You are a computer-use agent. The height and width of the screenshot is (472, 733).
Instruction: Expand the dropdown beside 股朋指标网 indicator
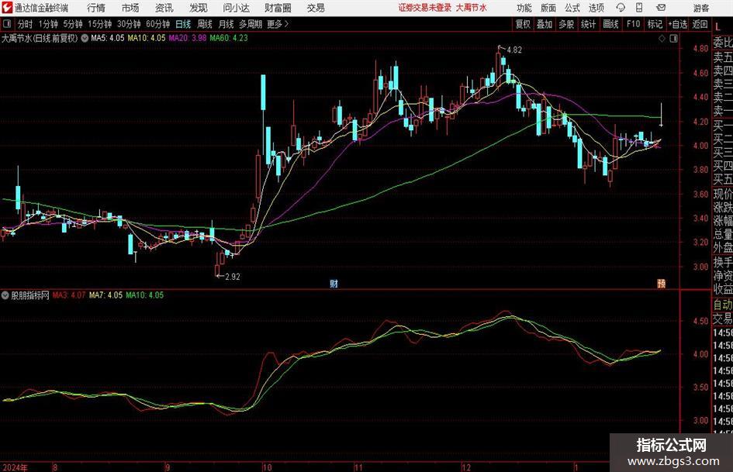coord(5,295)
